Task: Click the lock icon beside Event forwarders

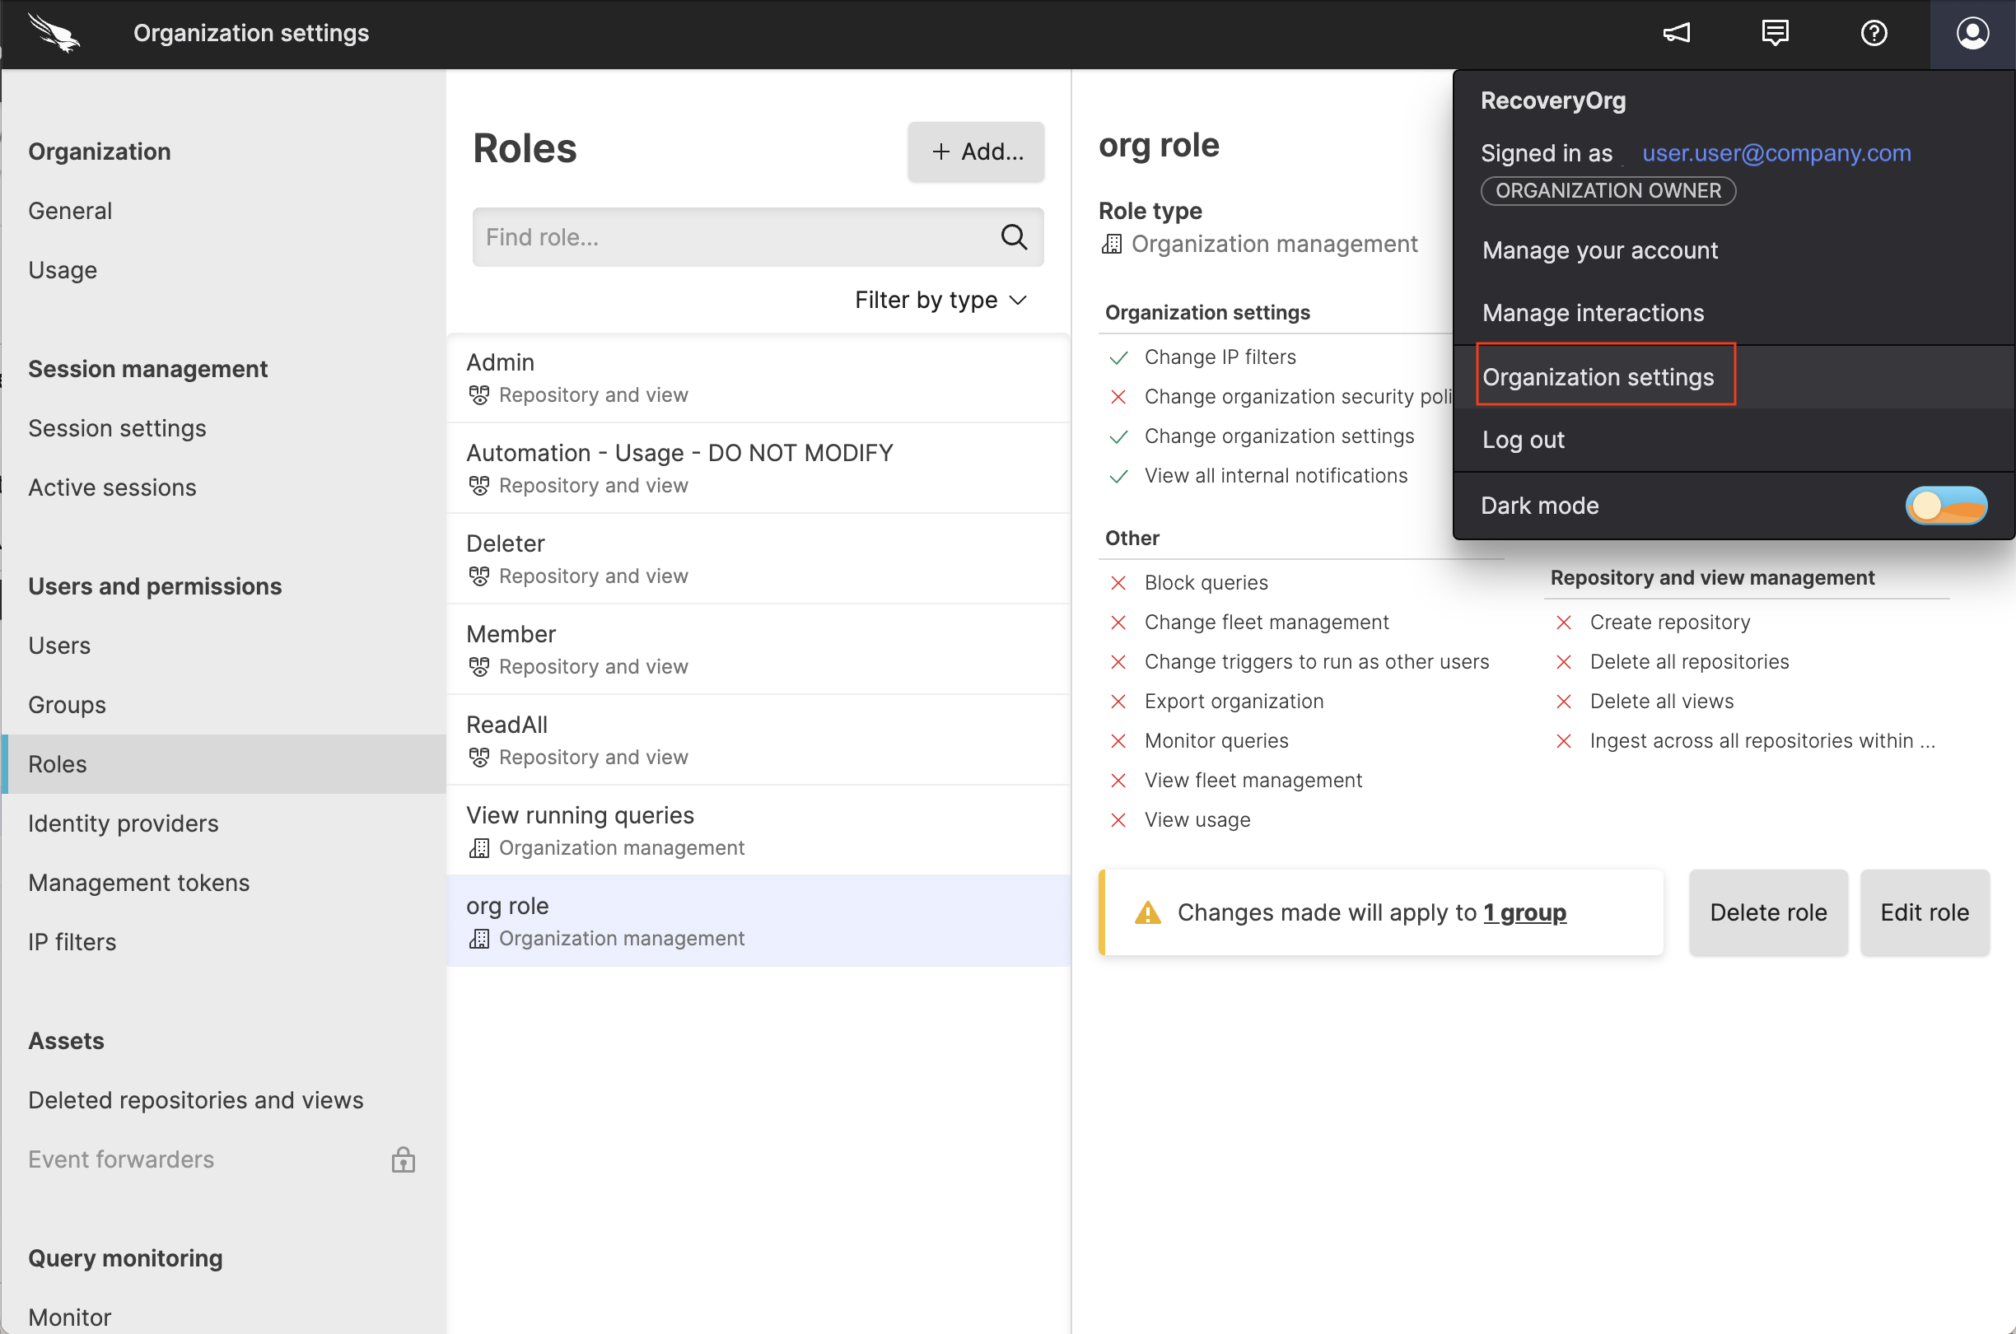Action: [404, 1159]
